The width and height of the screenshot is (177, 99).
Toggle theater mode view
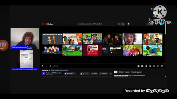point(154,66)
